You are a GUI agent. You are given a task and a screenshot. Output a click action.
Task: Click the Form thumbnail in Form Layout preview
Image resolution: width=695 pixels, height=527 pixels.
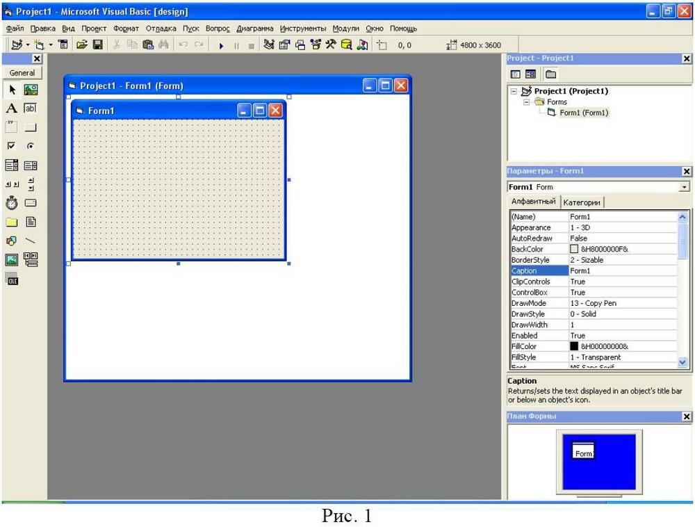(x=583, y=451)
